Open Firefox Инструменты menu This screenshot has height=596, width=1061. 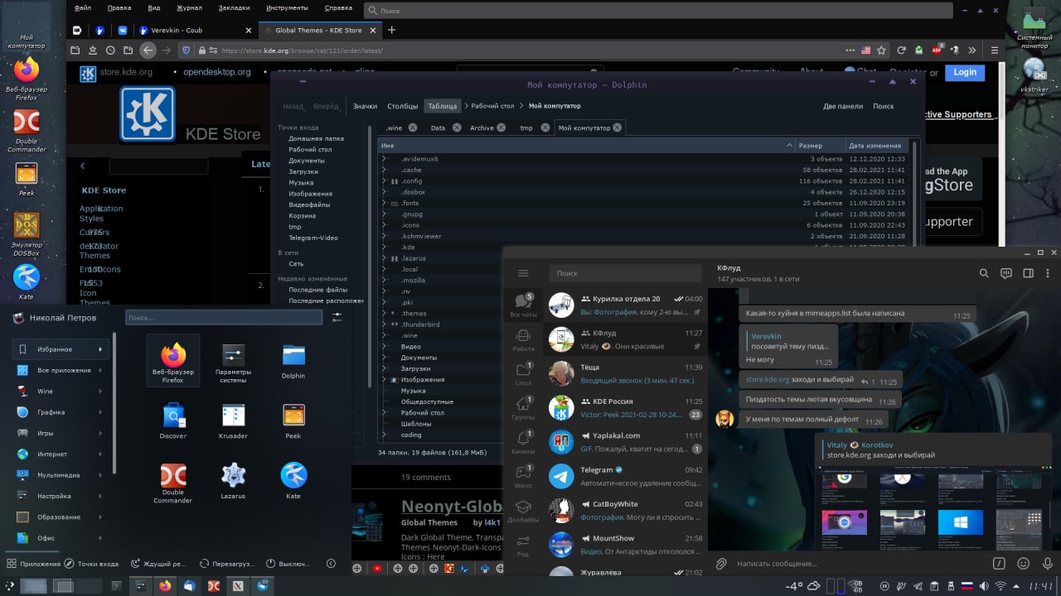click(x=287, y=8)
